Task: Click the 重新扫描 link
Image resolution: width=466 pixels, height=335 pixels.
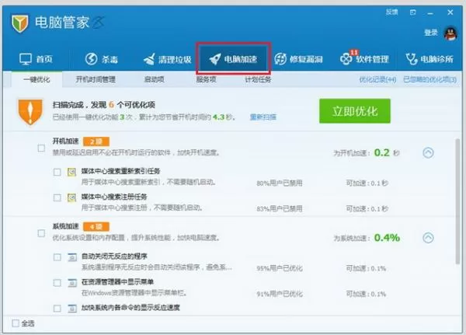Action: point(263,117)
